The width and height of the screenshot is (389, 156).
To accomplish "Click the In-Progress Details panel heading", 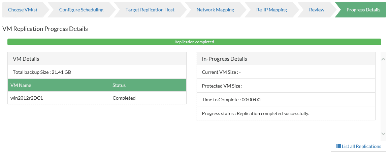I will [224, 59].
